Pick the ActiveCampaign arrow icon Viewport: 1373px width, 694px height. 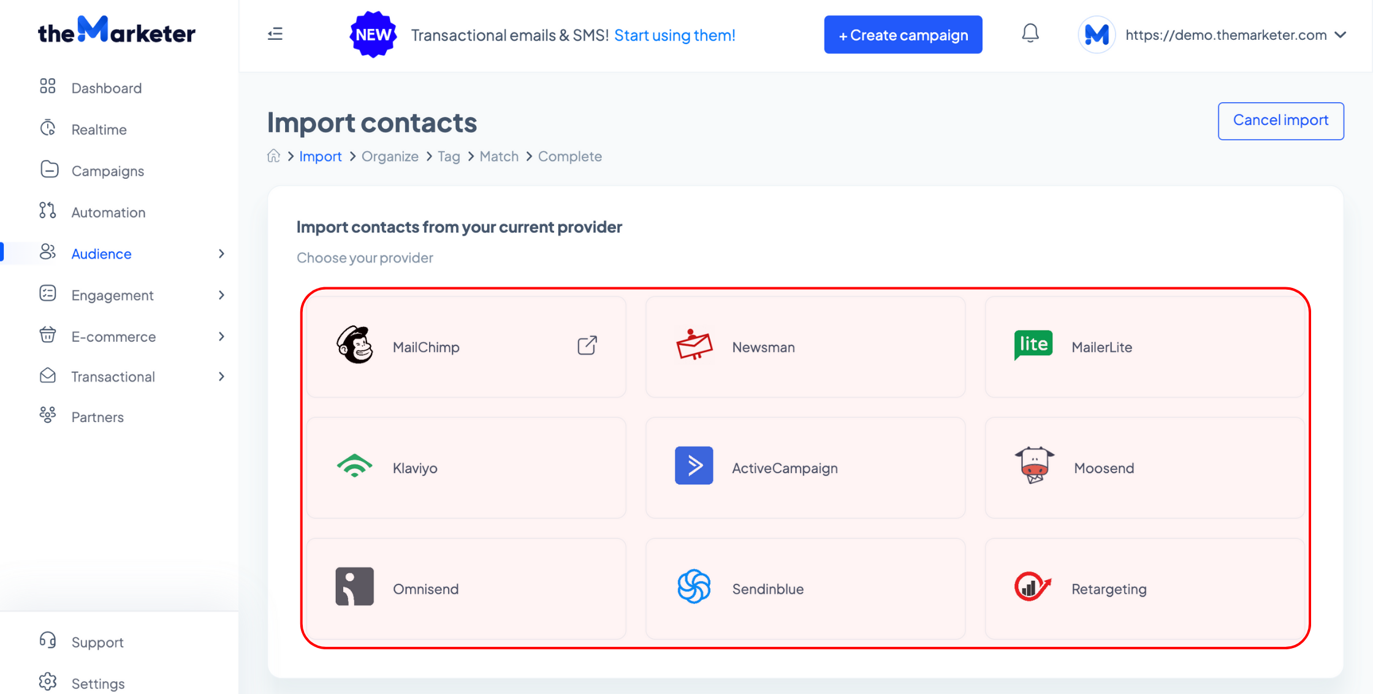[694, 466]
